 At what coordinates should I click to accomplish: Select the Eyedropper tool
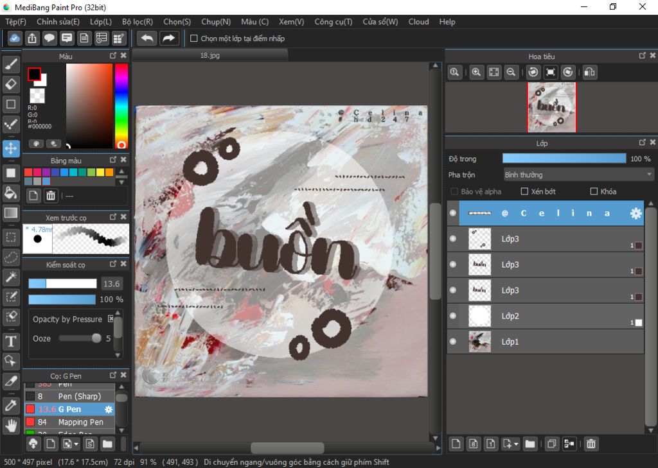click(11, 406)
